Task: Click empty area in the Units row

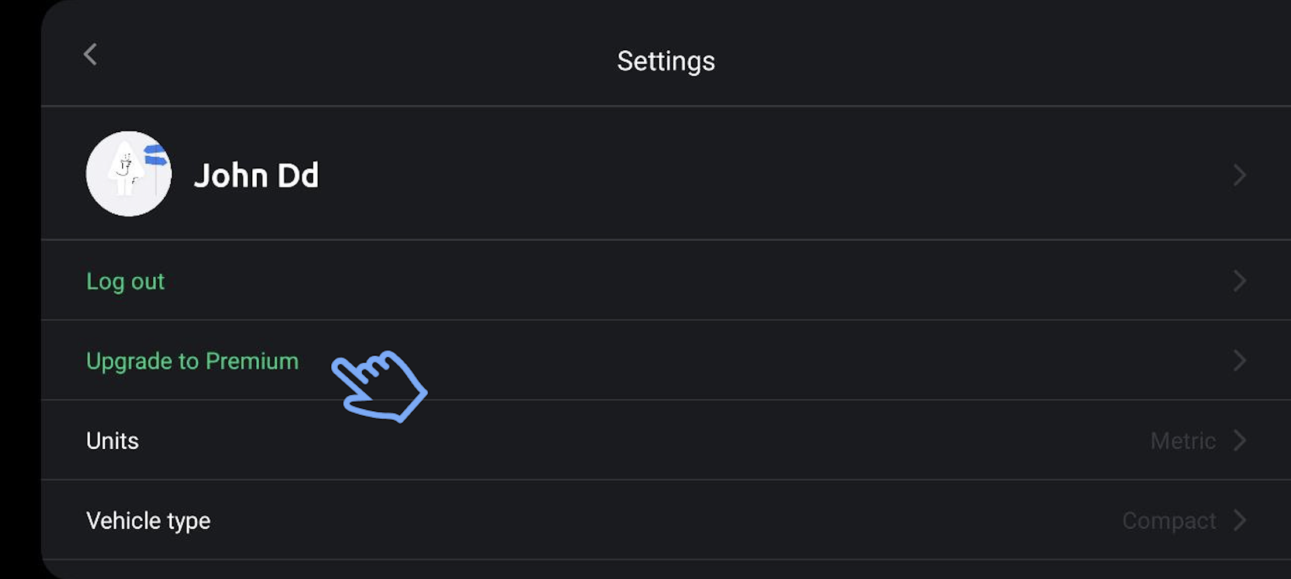Action: [x=644, y=440]
